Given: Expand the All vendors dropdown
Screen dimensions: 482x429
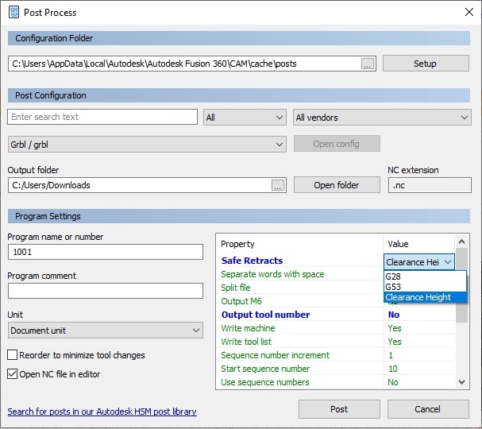Looking at the screenshot, I should (x=382, y=118).
